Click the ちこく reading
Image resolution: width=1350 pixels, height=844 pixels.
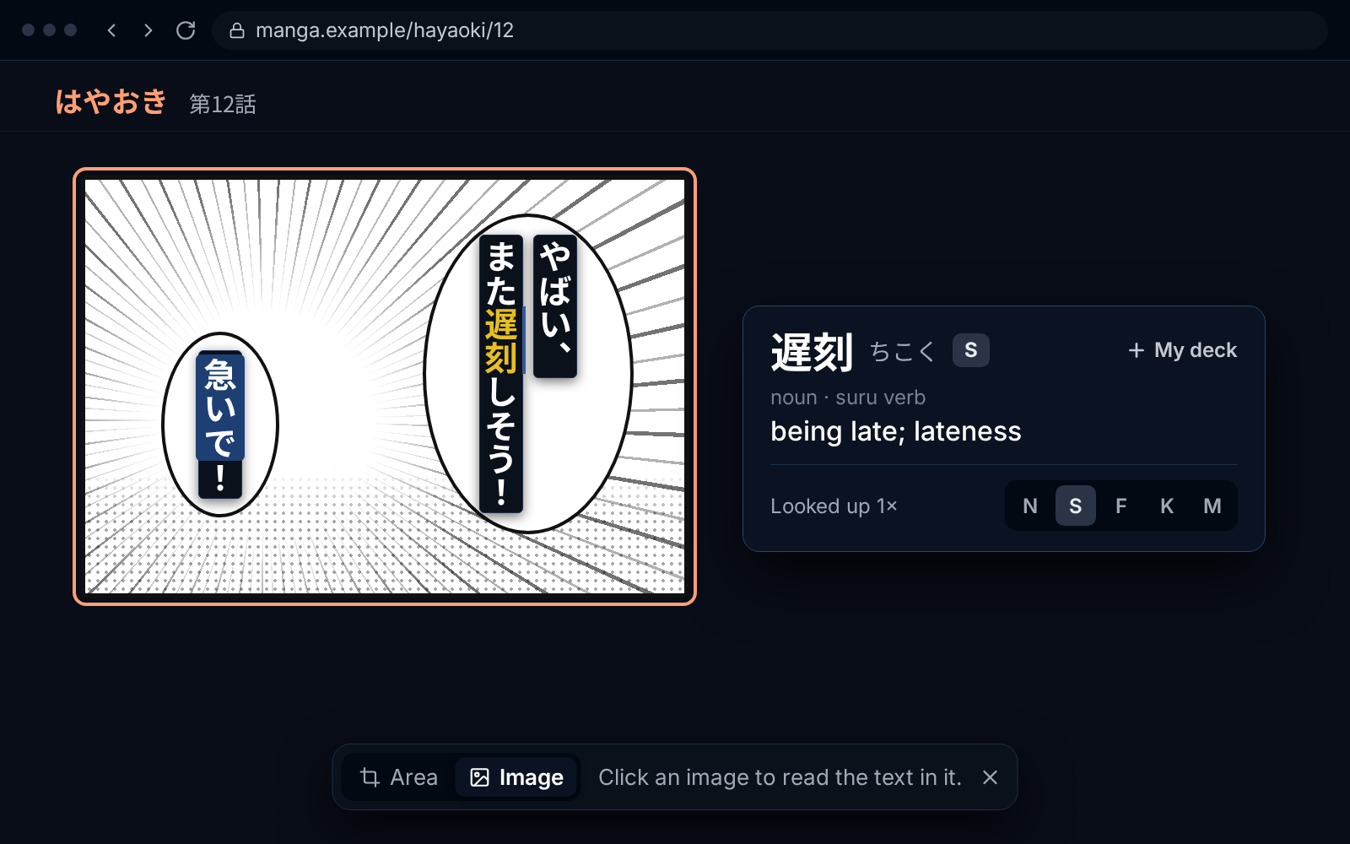click(903, 351)
